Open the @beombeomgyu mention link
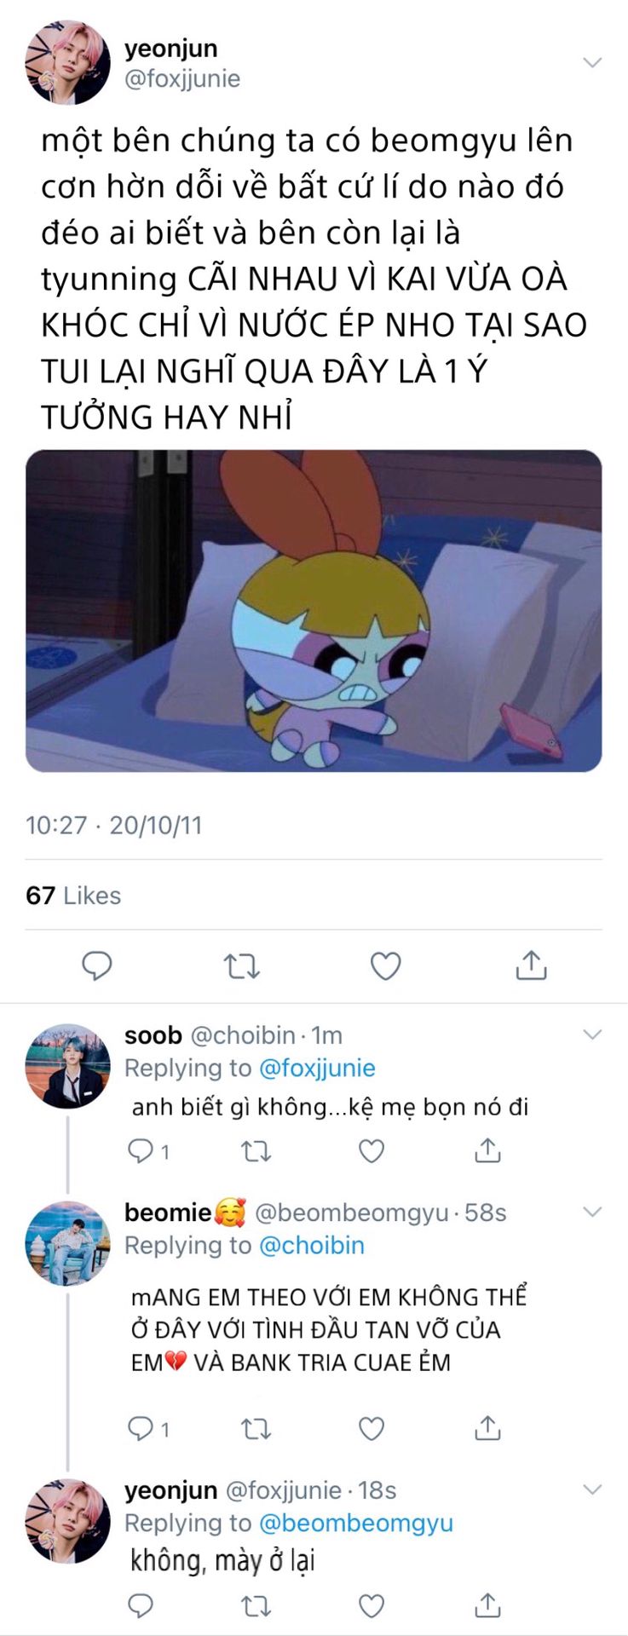This screenshot has height=1636, width=628. click(x=355, y=1523)
